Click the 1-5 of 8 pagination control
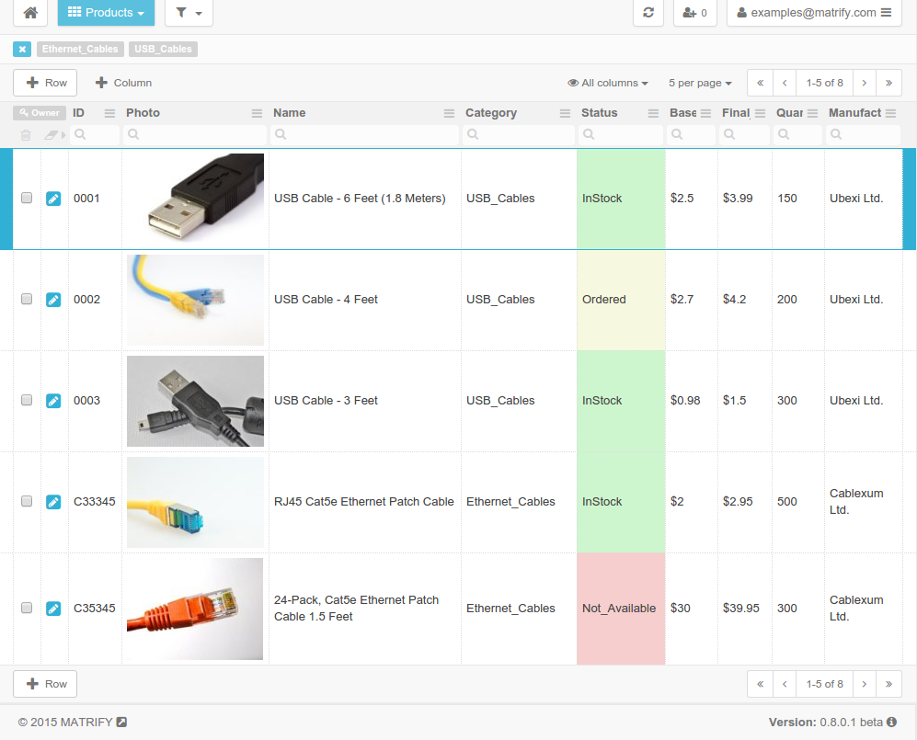917x740 pixels. pos(824,83)
